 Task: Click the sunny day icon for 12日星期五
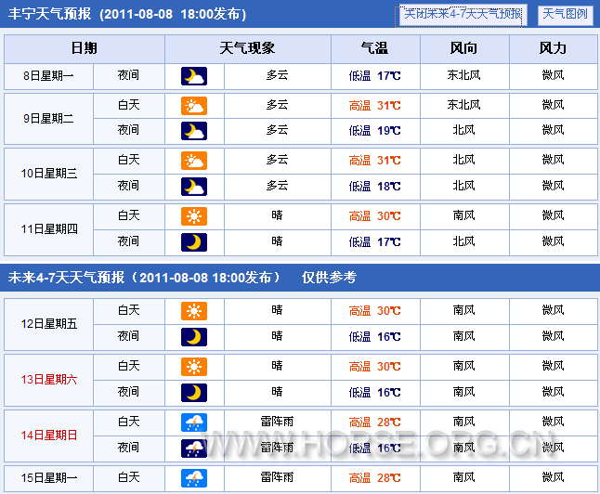[x=194, y=311]
